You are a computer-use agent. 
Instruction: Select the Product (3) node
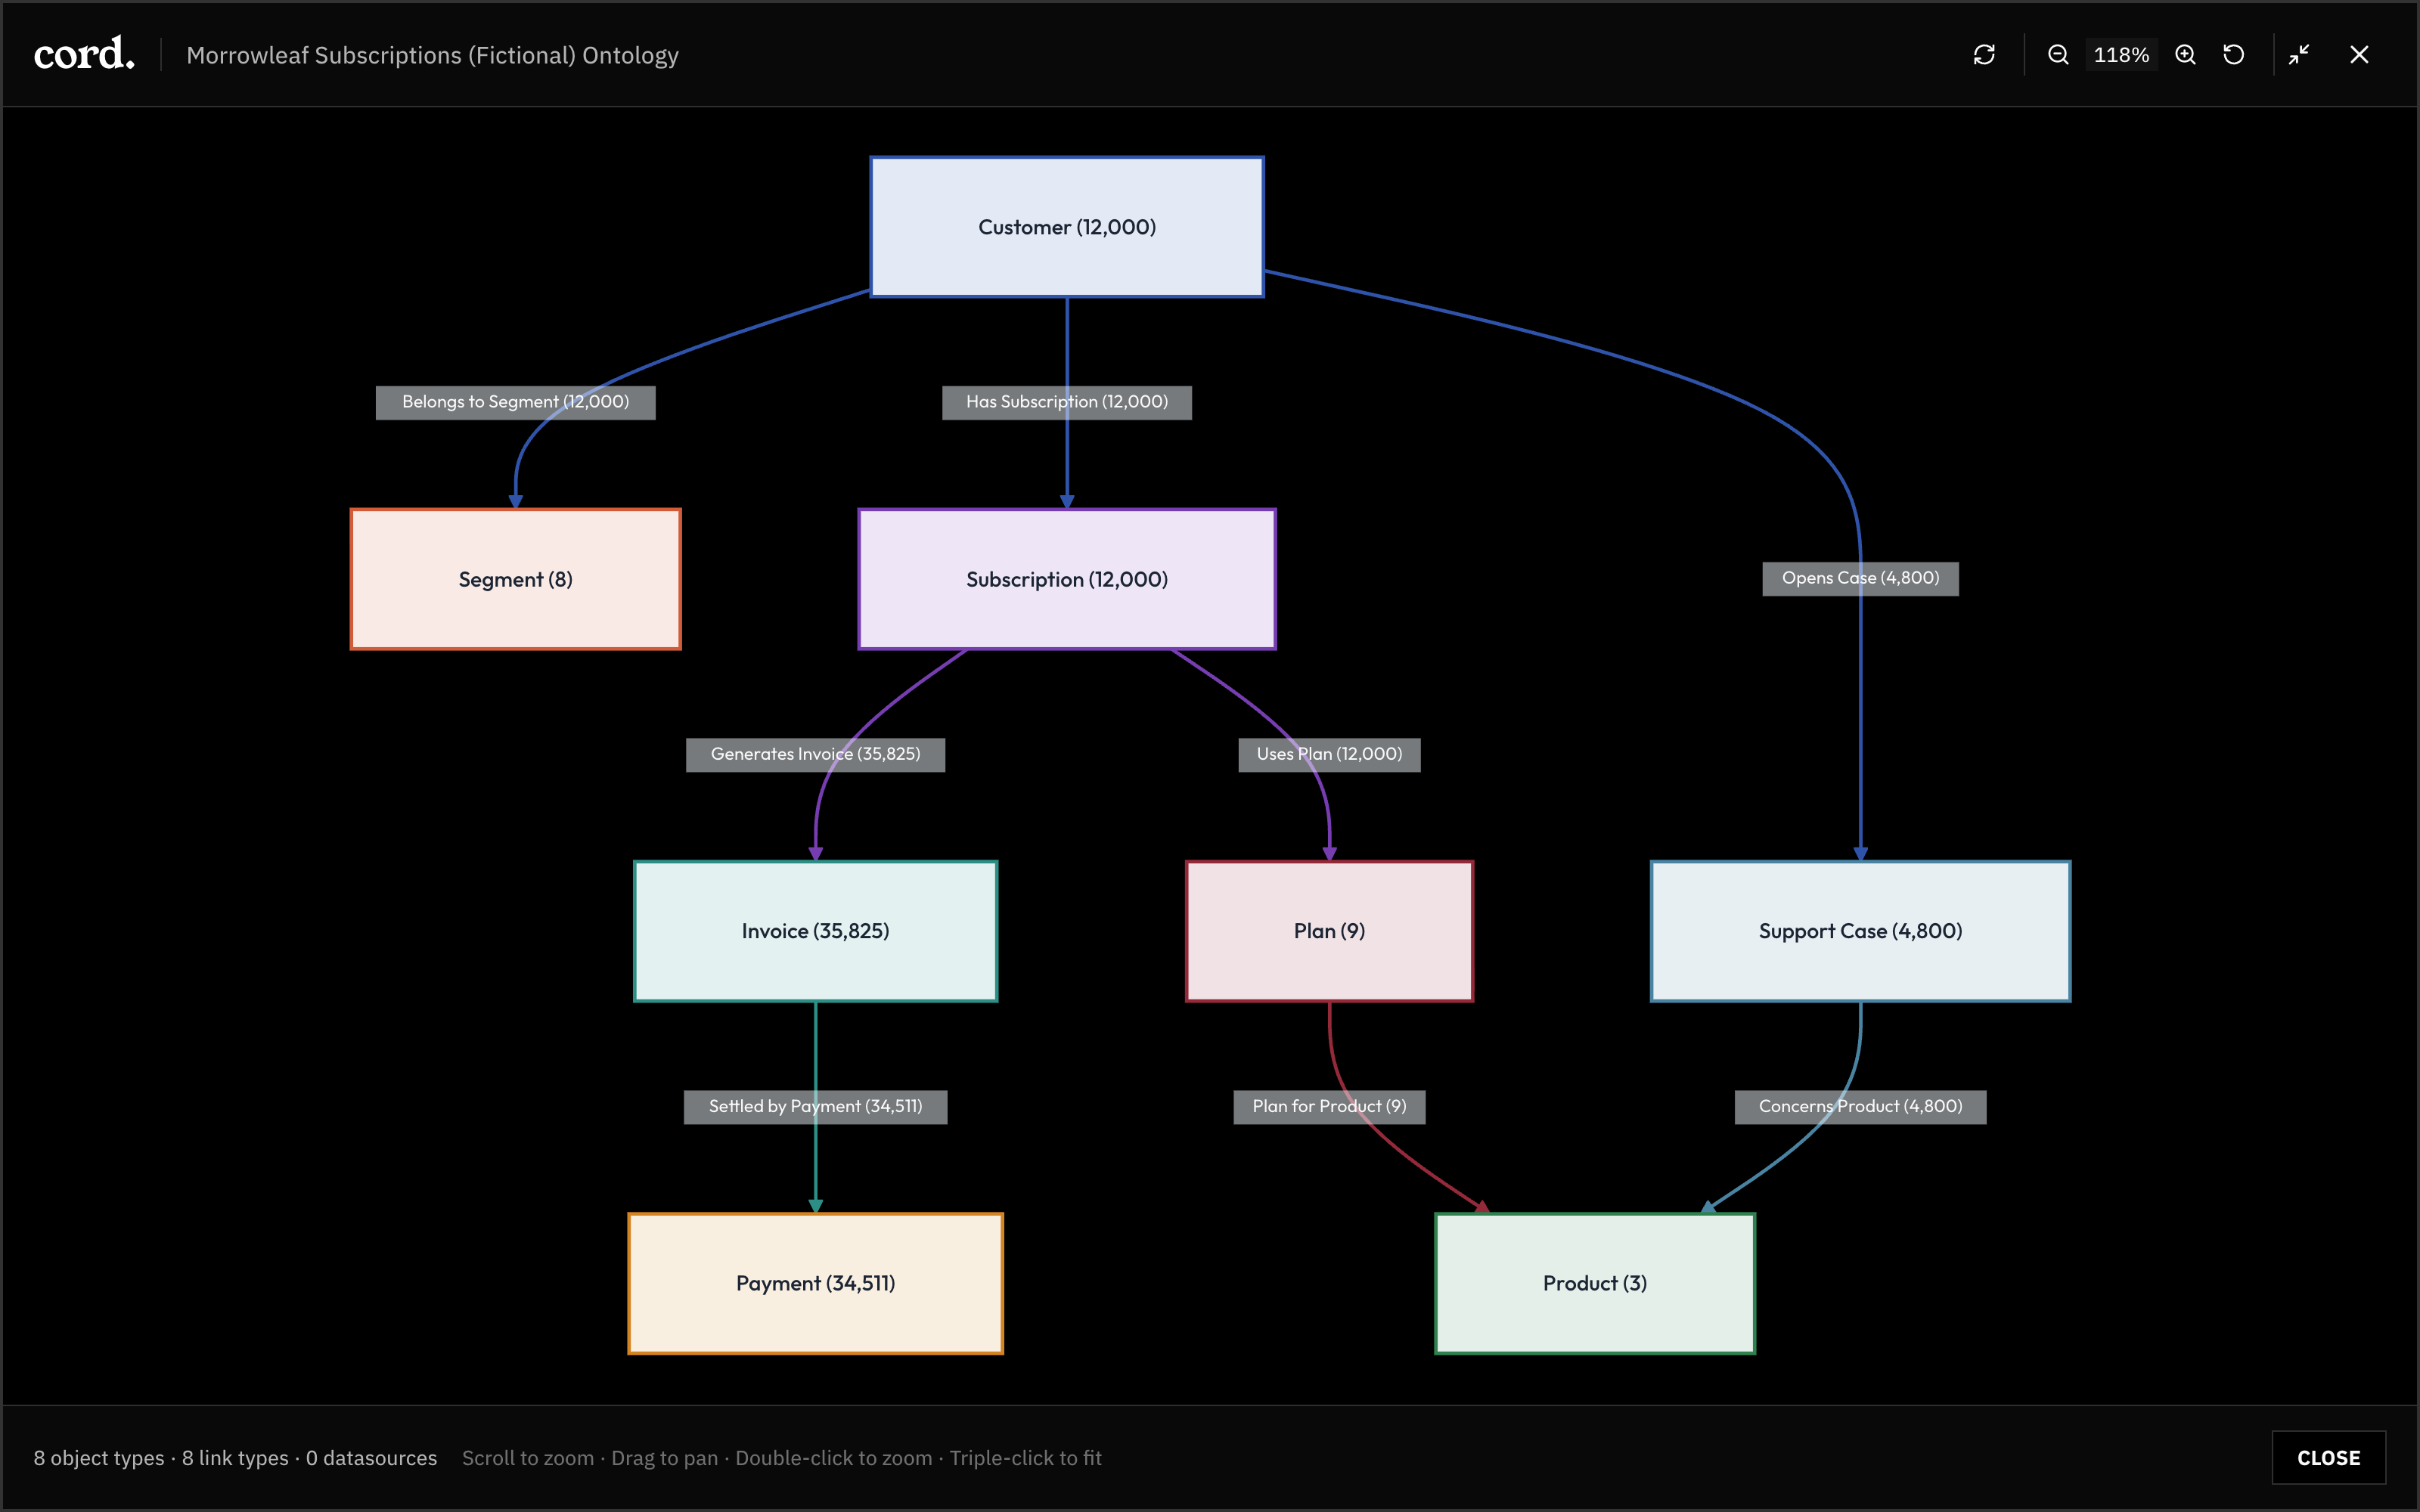[x=1595, y=1283]
